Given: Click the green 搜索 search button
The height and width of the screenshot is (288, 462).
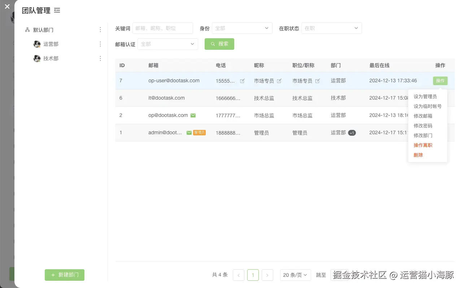Looking at the screenshot, I should point(219,44).
